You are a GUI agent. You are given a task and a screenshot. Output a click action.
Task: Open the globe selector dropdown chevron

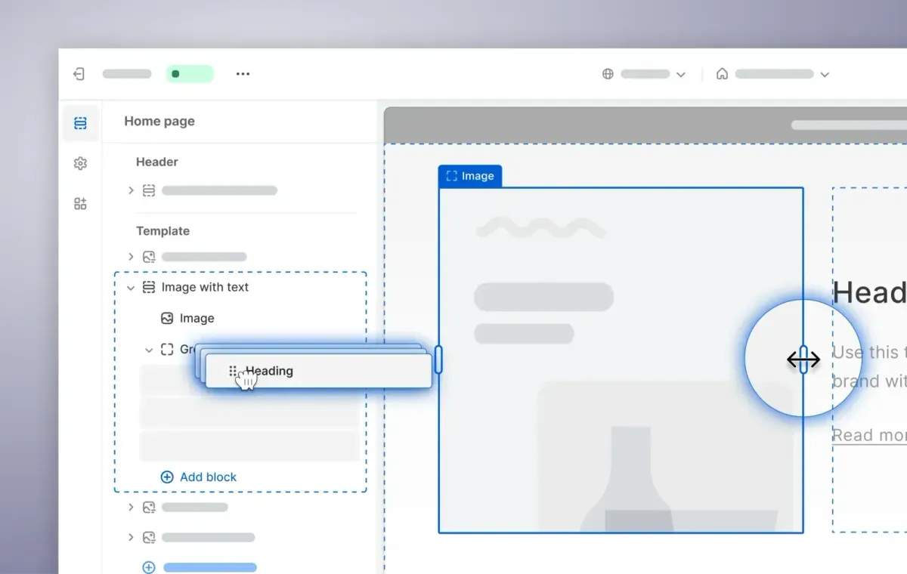(x=681, y=75)
